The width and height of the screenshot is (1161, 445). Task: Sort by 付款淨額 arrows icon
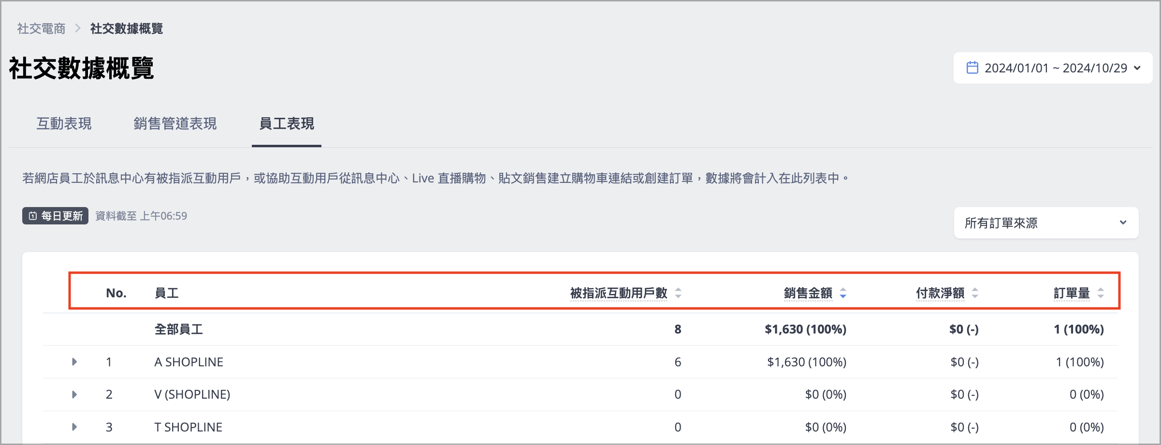(x=975, y=293)
